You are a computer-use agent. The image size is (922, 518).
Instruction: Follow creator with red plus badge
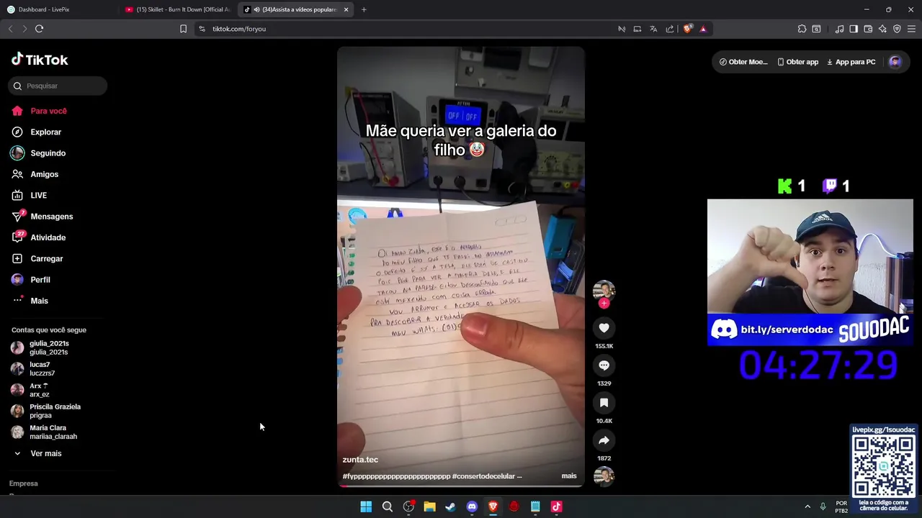coord(604,304)
